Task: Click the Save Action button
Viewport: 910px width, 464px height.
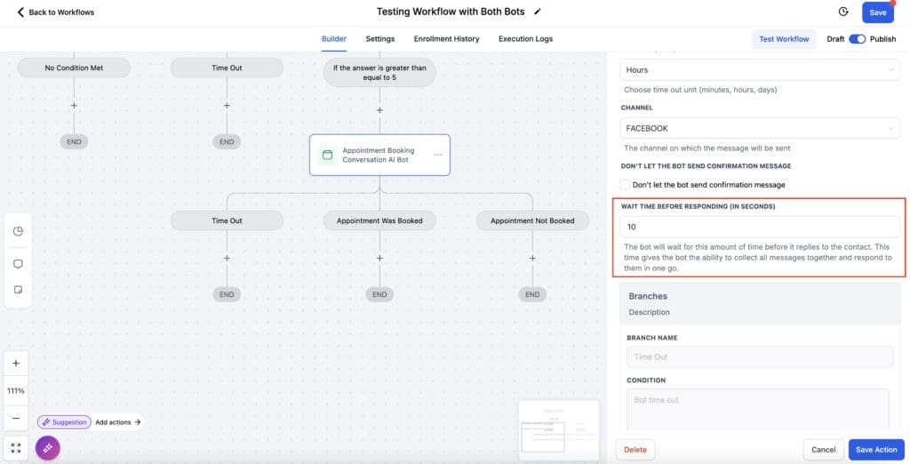Action: click(875, 450)
